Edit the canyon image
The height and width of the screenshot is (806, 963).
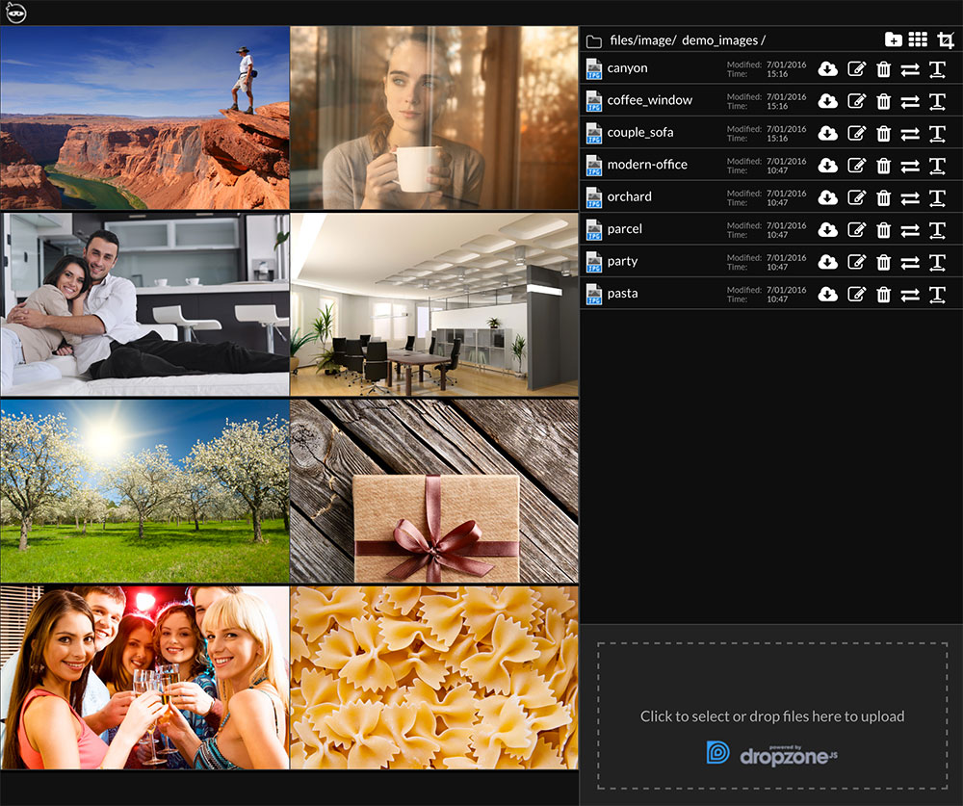(857, 68)
